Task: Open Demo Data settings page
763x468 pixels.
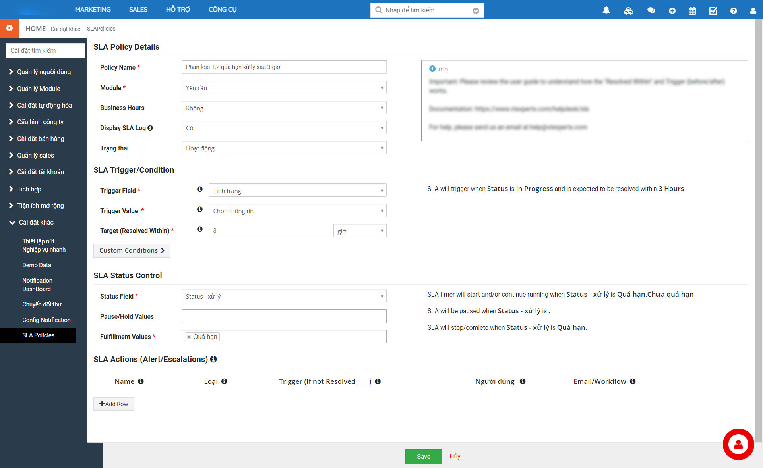Action: [37, 265]
